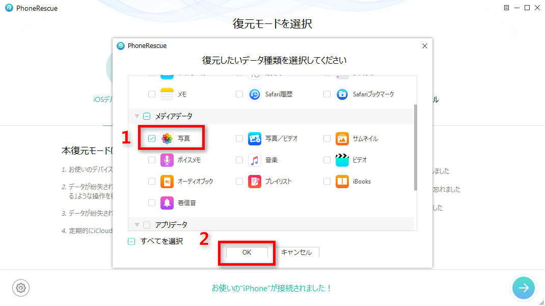The image size is (545, 306).
Task: Click the 写真/ビデオ app icon
Action: [x=255, y=139]
